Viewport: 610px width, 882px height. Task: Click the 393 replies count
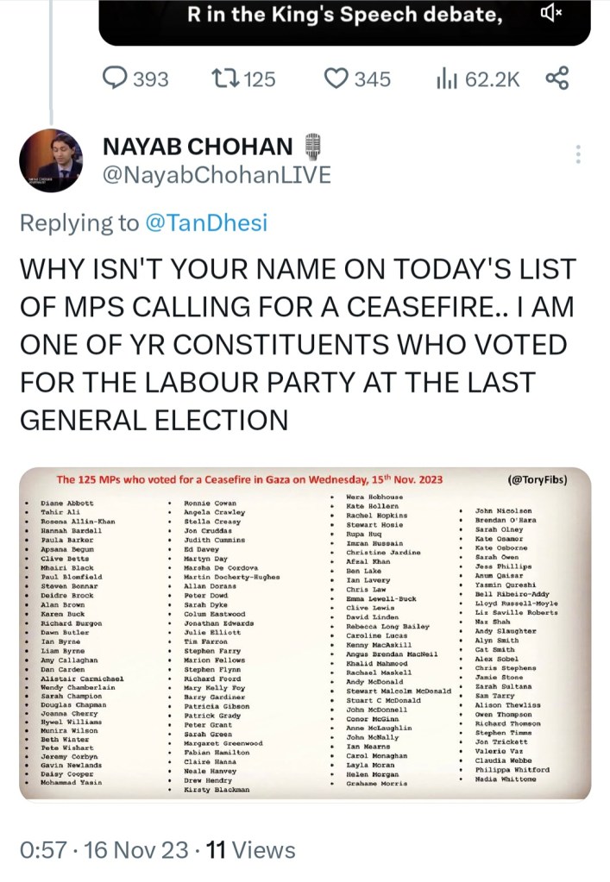(151, 79)
